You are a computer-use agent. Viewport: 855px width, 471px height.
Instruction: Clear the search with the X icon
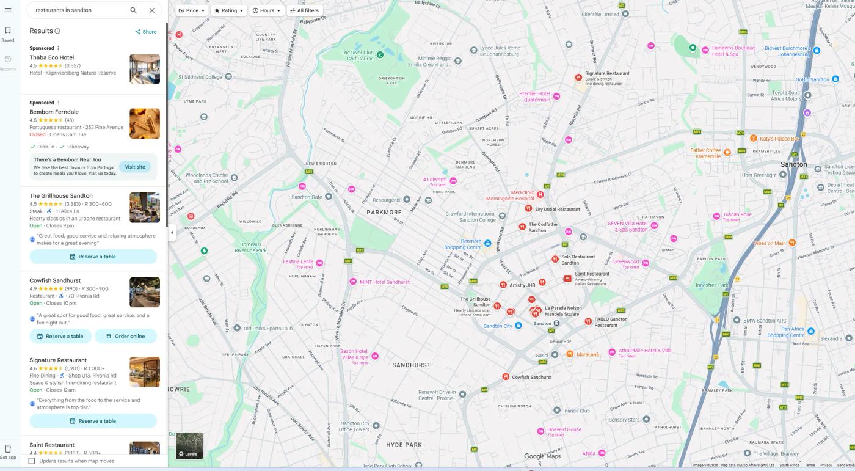[152, 10]
